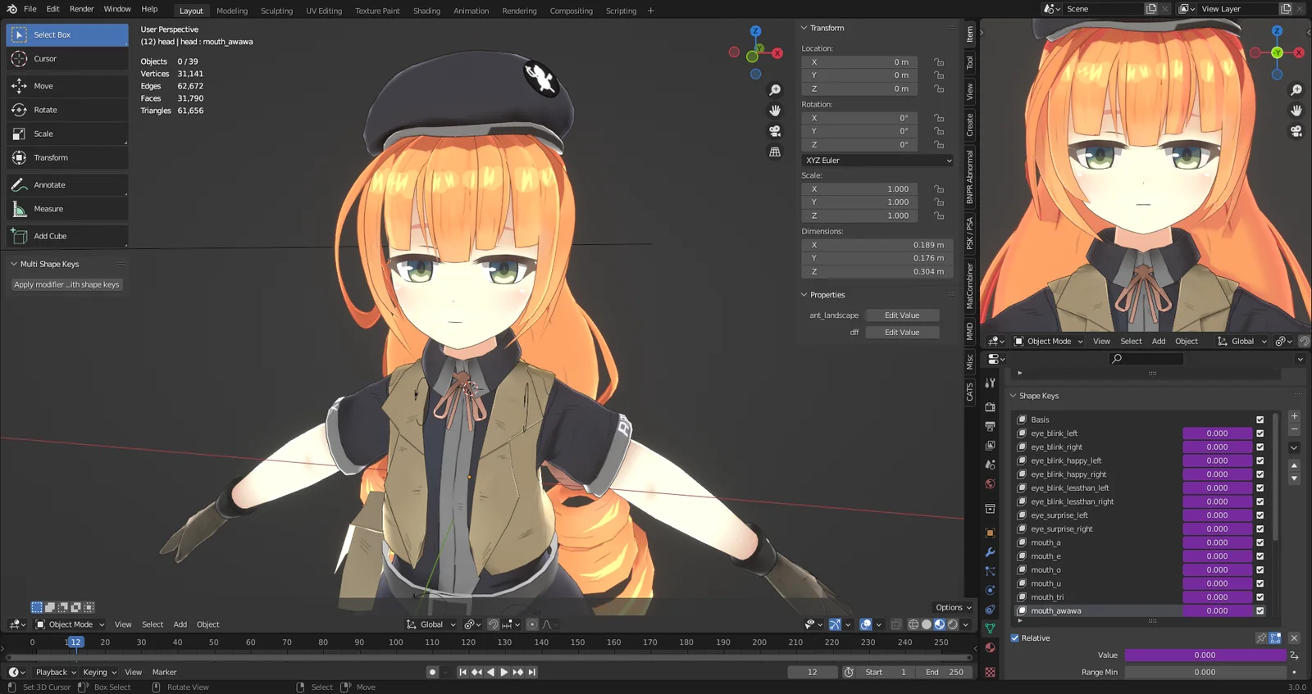The height and width of the screenshot is (694, 1312).
Task: Open View Layer properties tab icon
Action: 990,446
